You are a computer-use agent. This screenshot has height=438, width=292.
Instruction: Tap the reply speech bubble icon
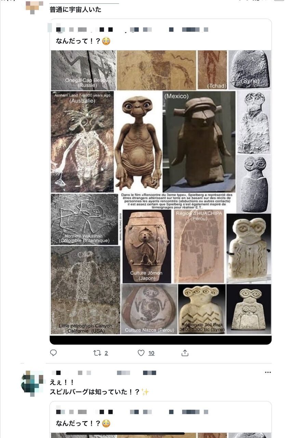[53, 353]
